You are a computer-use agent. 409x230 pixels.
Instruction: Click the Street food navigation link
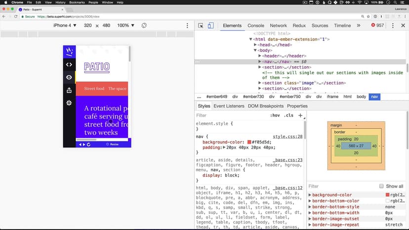[x=94, y=89]
